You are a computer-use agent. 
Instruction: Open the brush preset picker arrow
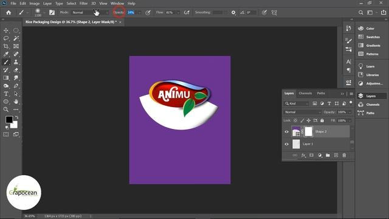coord(44,12)
